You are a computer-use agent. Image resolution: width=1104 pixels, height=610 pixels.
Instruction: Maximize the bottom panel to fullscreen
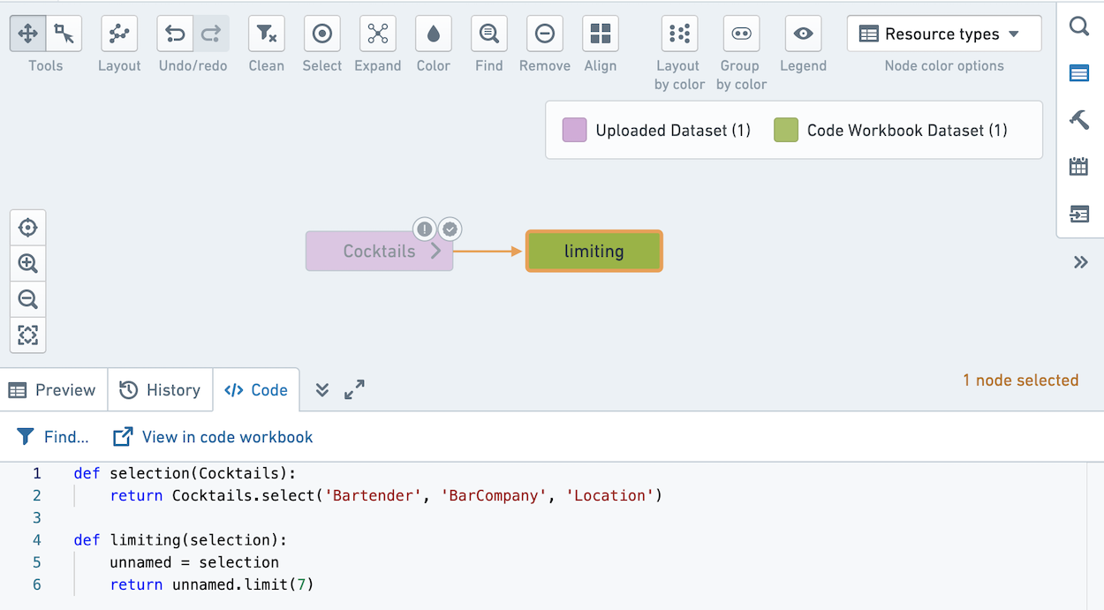coord(354,390)
